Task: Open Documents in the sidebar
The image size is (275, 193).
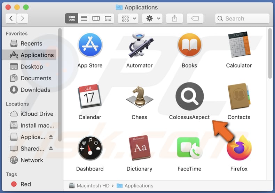Action: [30, 78]
